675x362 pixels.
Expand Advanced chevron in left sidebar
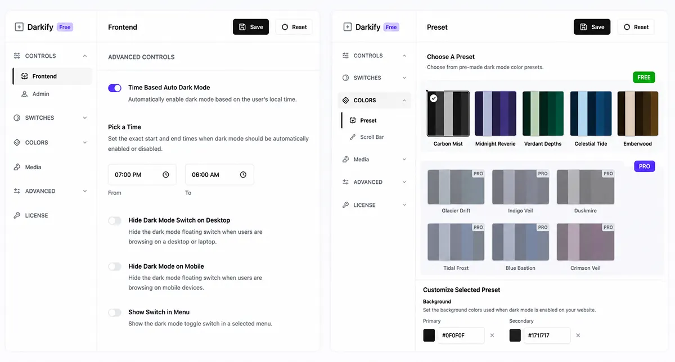point(85,191)
